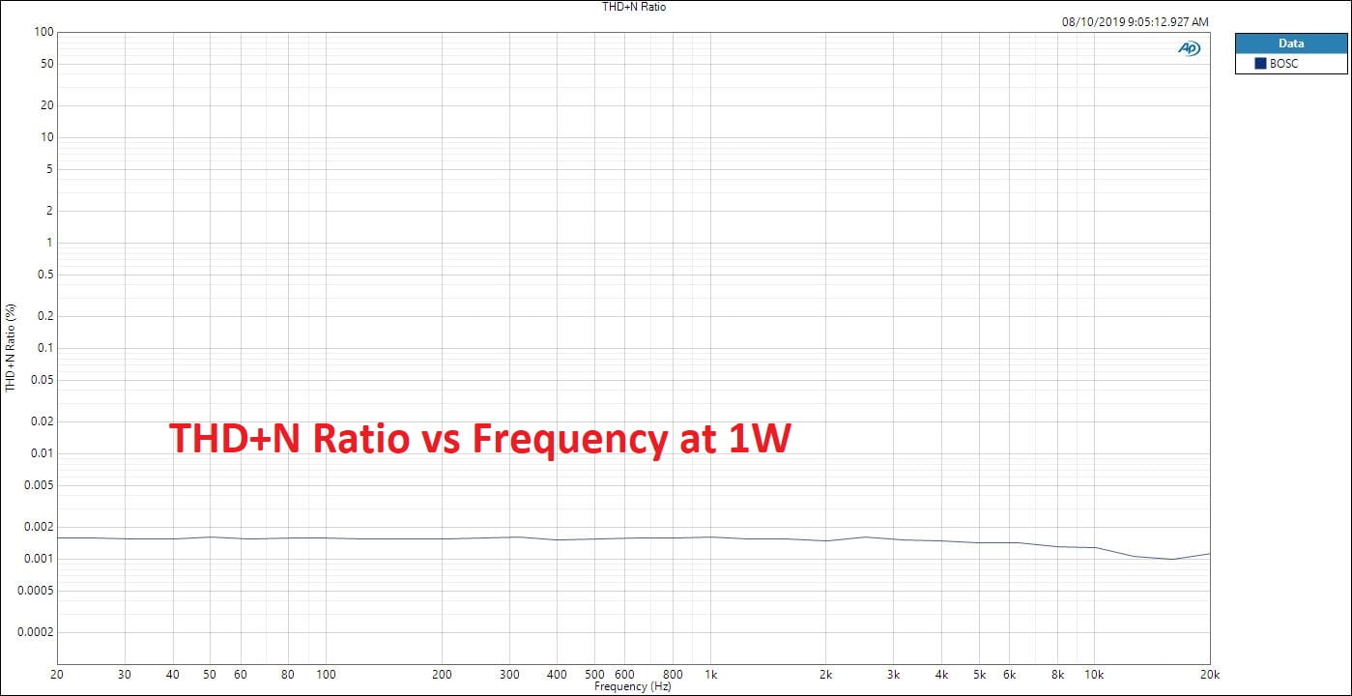Click the 20k tick on the frequency axis
This screenshot has height=696, width=1352.
pos(1209,675)
